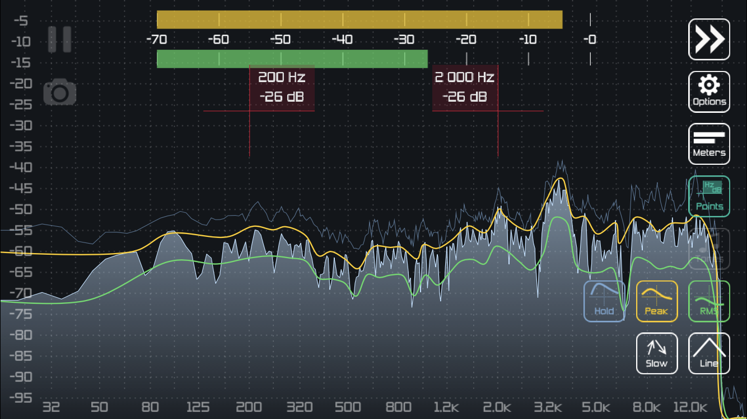
Task: Collapse the side panel with double-arrow icon
Action: coord(709,39)
